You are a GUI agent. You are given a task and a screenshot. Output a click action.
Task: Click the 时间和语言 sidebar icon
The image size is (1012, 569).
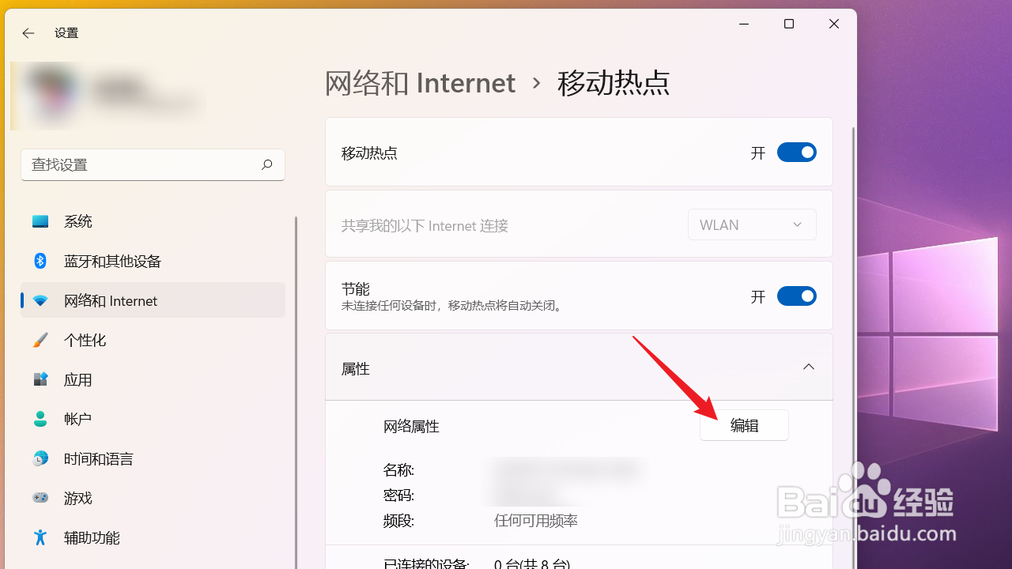[40, 458]
